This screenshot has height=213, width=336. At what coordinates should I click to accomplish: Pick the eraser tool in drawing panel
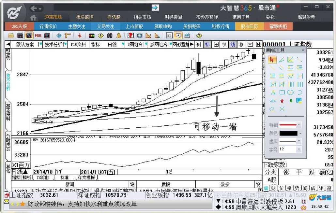pos(272,109)
